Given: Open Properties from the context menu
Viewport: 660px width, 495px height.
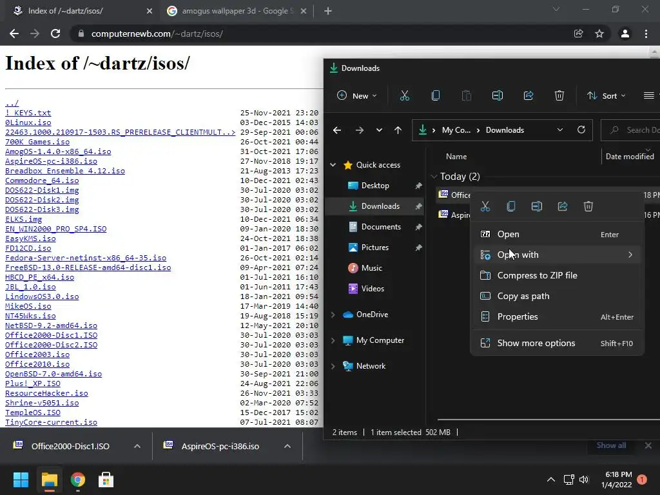Looking at the screenshot, I should (x=558, y=316).
